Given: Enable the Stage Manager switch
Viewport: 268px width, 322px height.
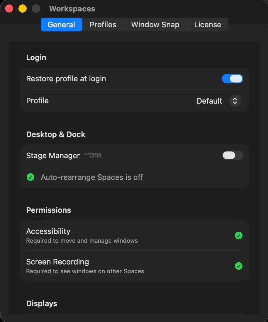Looking at the screenshot, I should click(x=233, y=155).
